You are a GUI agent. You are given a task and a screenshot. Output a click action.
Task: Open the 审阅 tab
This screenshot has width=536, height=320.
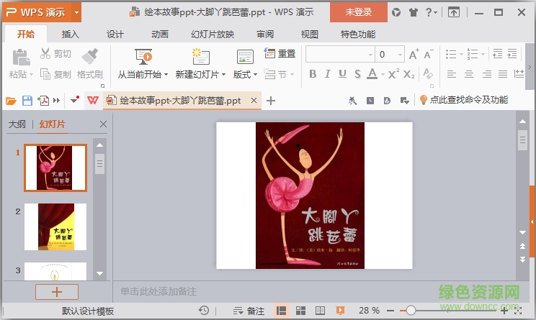coord(265,34)
